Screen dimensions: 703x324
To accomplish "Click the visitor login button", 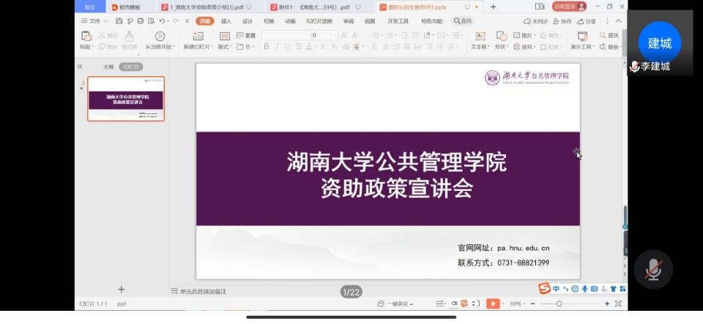I will [x=569, y=7].
